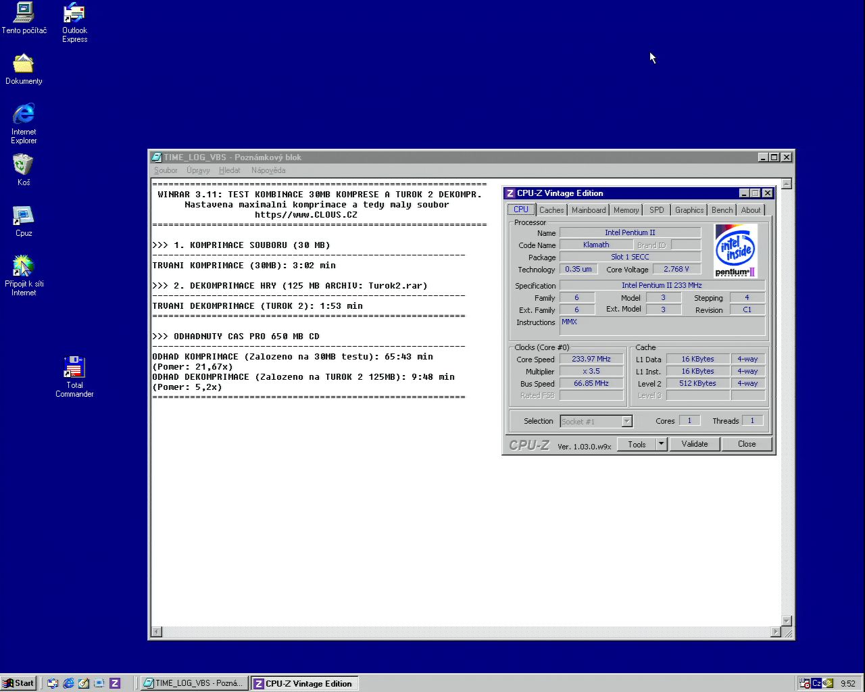Screen dimensions: 865x692
Task: Expand the Tools dropdown arrow in CPU-Z
Action: point(662,444)
